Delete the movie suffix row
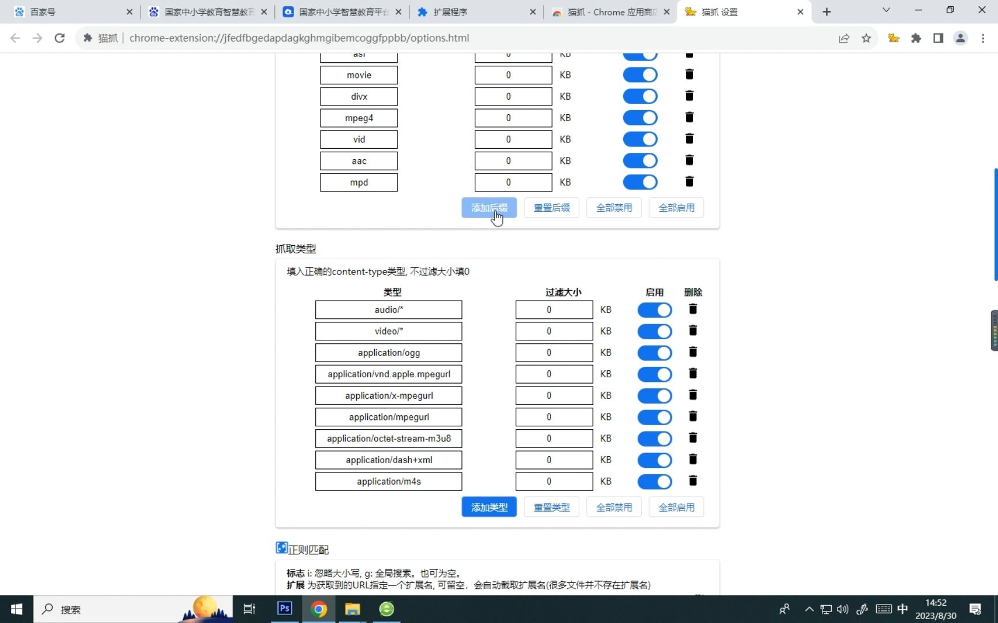Screen dimensions: 998x623 pos(689,74)
